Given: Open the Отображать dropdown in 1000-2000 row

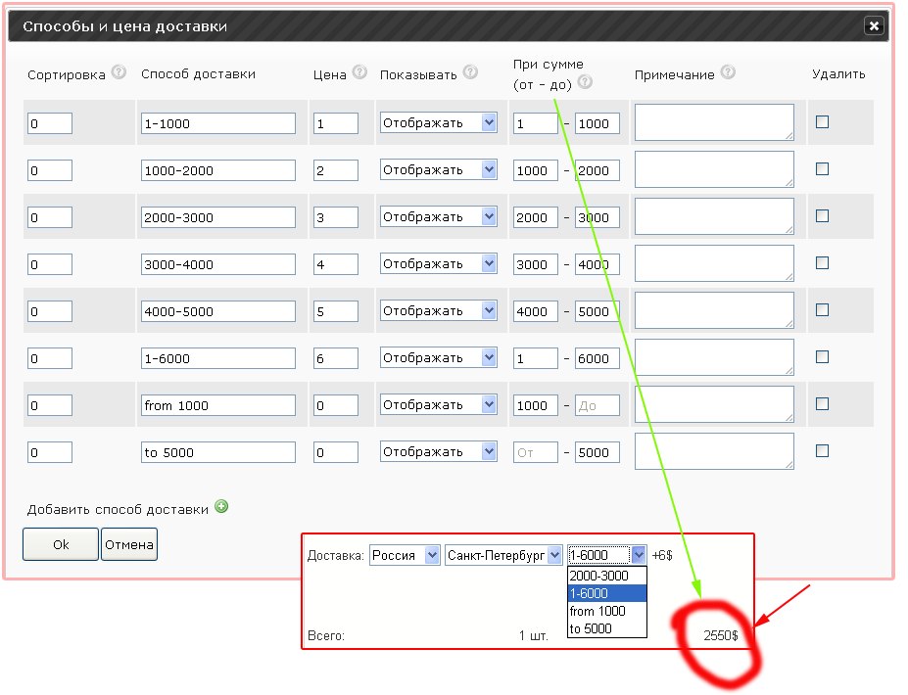Looking at the screenshot, I should pyautogui.click(x=439, y=169).
